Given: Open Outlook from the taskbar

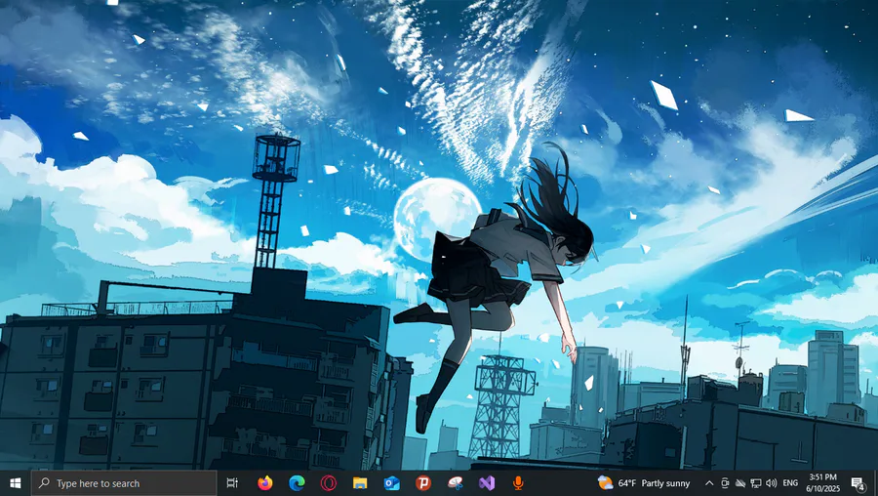Looking at the screenshot, I should (x=391, y=483).
